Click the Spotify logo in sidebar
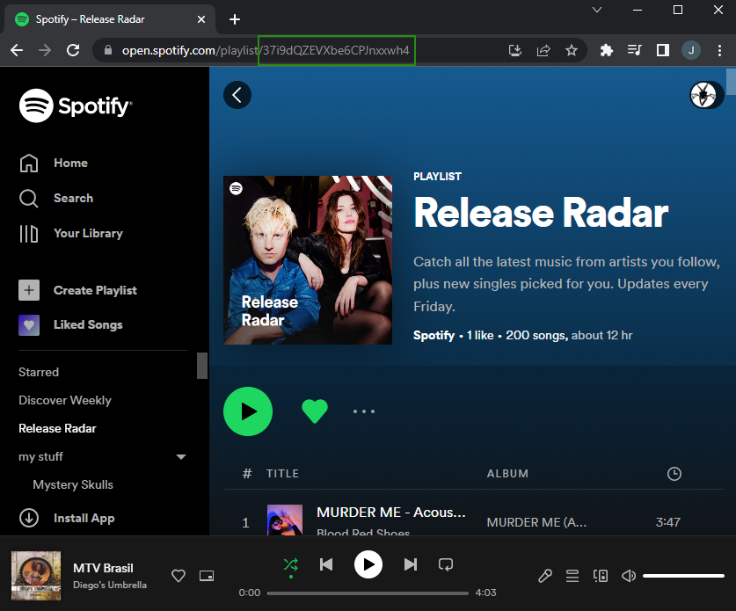736x611 pixels. coord(76,105)
